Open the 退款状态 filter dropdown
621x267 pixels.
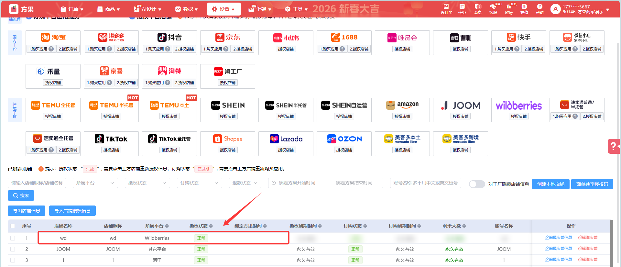[245, 183]
